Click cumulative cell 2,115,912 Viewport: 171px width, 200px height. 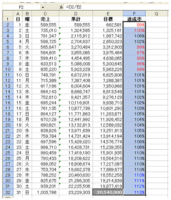[x=76, y=36]
